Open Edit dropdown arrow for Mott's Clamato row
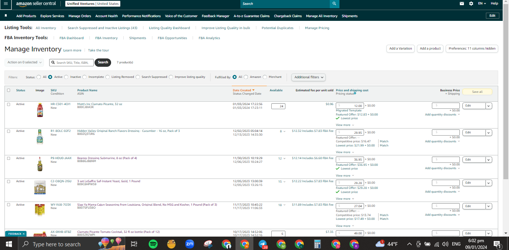This screenshot has height=250, width=509. pos(489,106)
